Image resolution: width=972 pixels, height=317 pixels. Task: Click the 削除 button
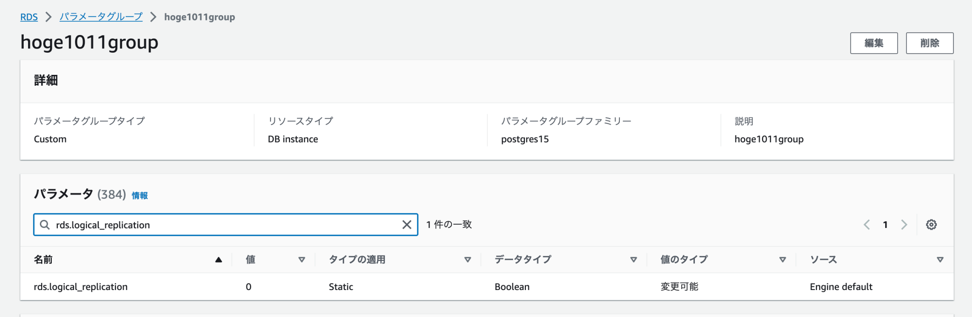(x=929, y=43)
